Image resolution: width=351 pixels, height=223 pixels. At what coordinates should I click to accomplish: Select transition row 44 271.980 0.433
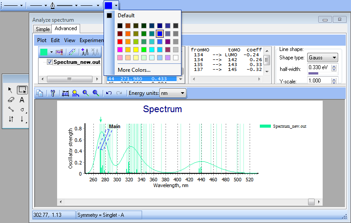tap(142, 78)
